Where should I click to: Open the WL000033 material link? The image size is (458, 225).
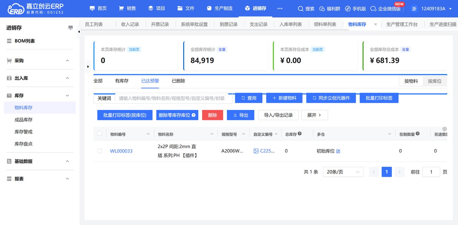click(x=121, y=151)
